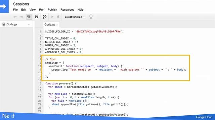Screen dimensions: 215x120
Task: Click the for loop on line 20
Action: pyautogui.click(x=83, y=97)
